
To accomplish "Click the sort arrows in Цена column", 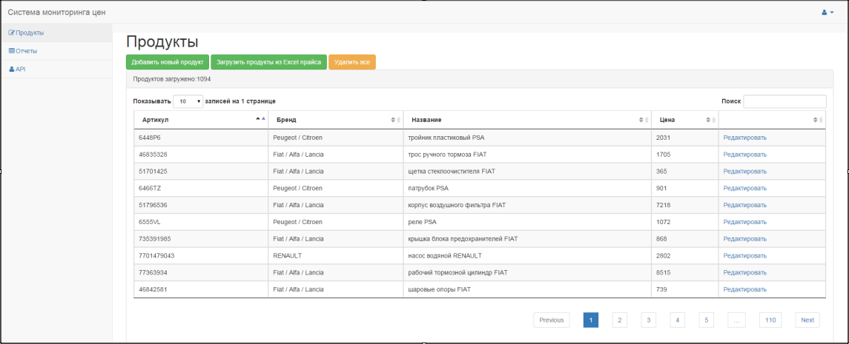I will (710, 120).
